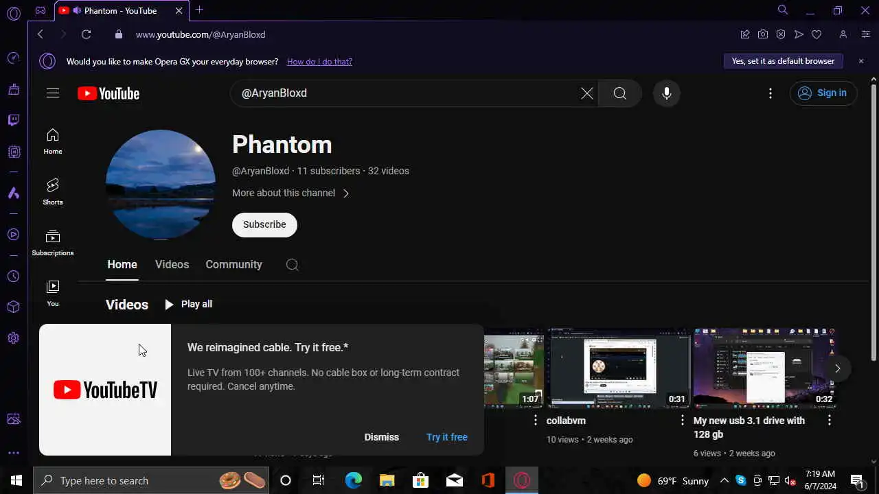Open YouTube hamburger guide menu
Image resolution: width=879 pixels, height=494 pixels.
click(53, 93)
